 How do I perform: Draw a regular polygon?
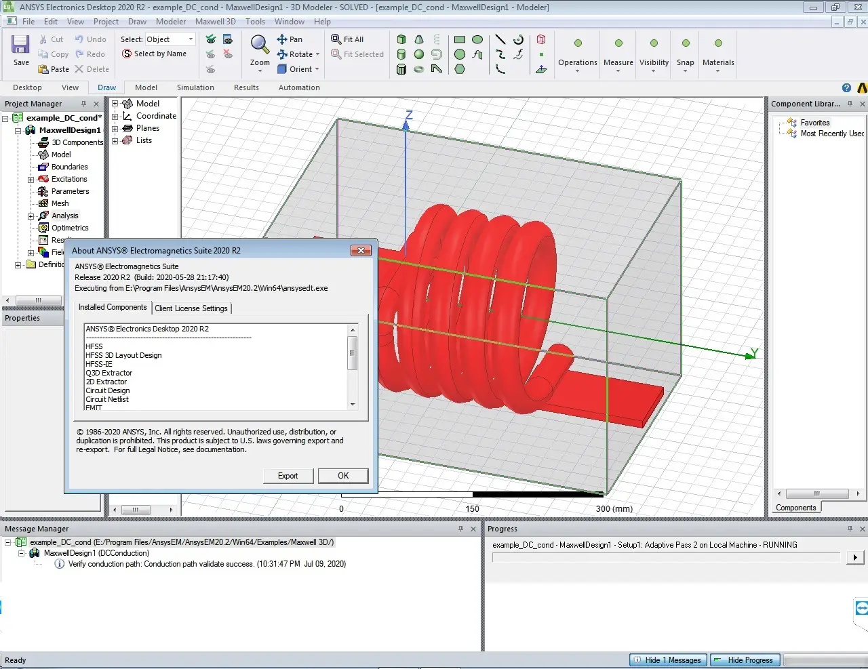click(x=460, y=69)
